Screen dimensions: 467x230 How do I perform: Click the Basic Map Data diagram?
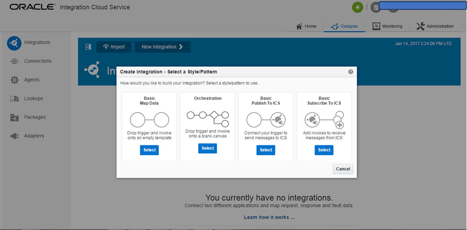click(x=149, y=120)
